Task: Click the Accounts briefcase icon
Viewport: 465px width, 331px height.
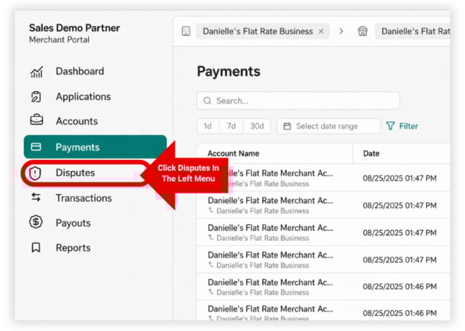Action: (x=37, y=121)
